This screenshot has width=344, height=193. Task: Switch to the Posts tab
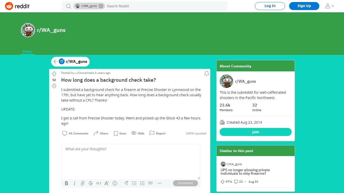pos(27,52)
